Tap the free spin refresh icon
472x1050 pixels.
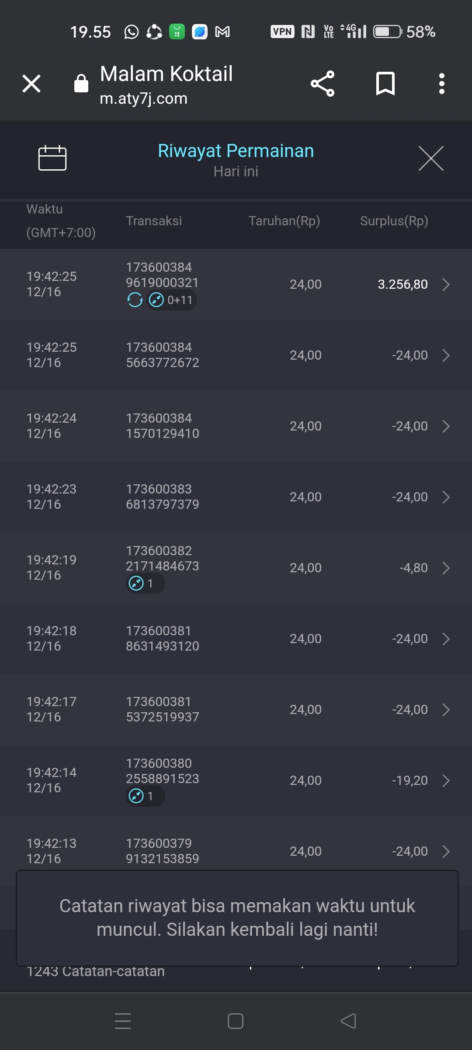pyautogui.click(x=135, y=300)
